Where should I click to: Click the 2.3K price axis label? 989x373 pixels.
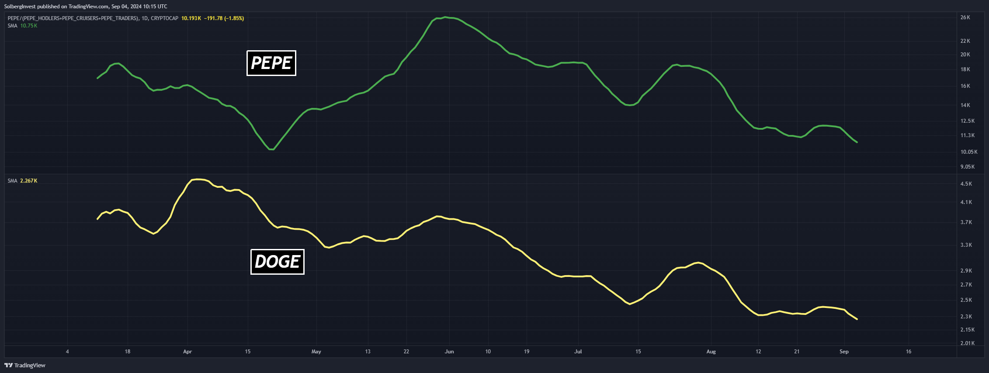pyautogui.click(x=966, y=317)
